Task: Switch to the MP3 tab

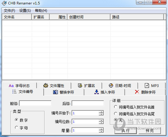Action: click(x=152, y=86)
